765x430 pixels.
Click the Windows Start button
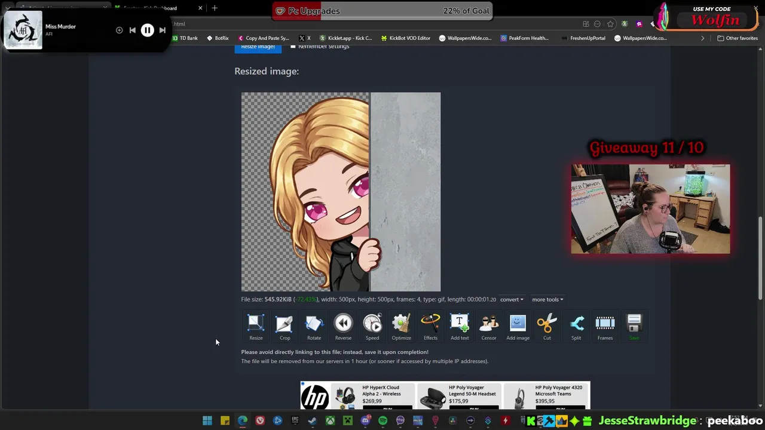207,420
